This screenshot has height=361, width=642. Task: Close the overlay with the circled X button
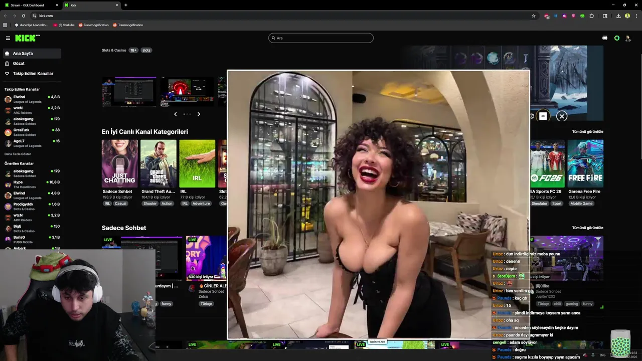coord(562,116)
